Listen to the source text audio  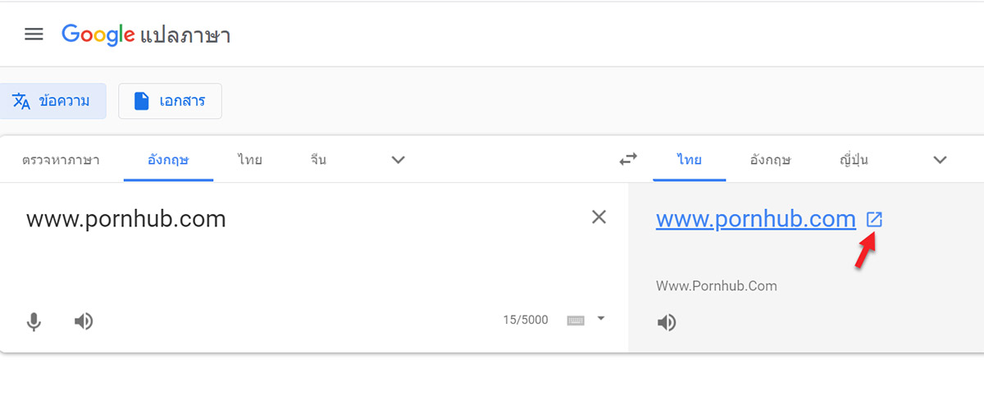tap(84, 321)
